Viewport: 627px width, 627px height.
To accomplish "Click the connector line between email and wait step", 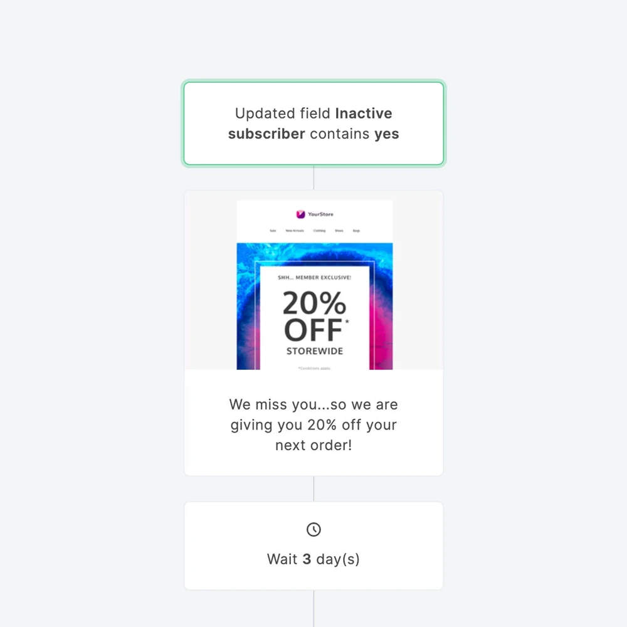I will (x=314, y=488).
